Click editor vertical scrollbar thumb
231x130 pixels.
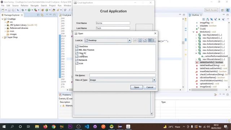point(183,43)
